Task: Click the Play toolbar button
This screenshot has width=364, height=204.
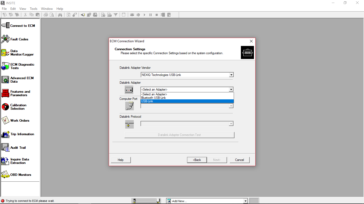Action: tap(144, 15)
